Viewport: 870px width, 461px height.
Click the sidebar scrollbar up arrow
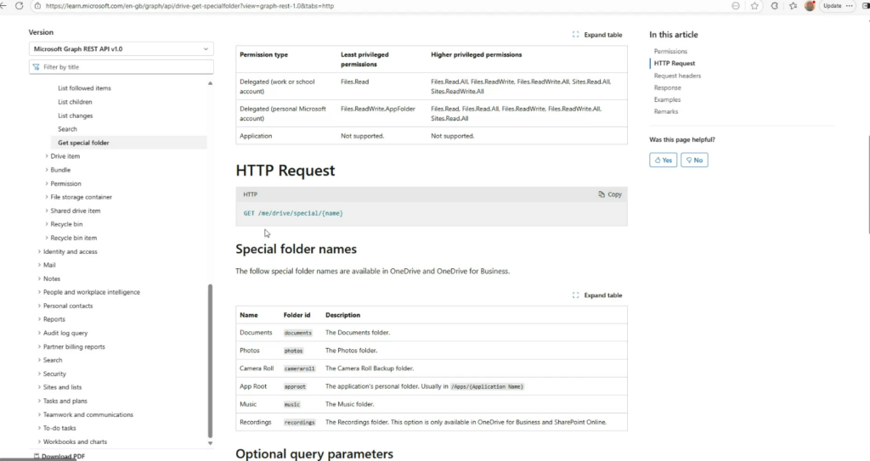pos(210,83)
